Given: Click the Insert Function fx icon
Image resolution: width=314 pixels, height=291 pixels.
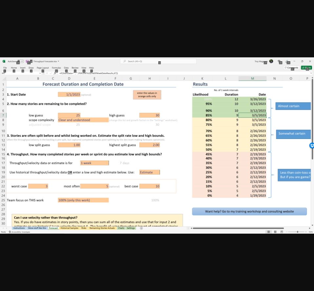Looking at the screenshot, I should (55, 73).
